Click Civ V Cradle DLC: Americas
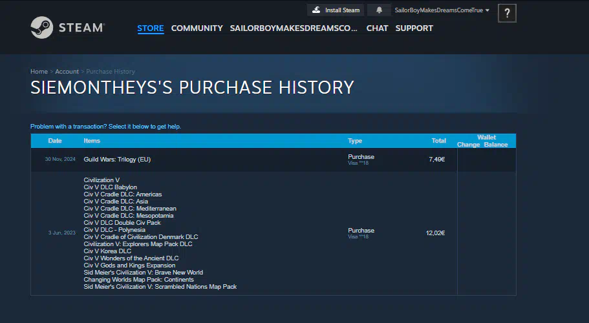The image size is (589, 323). point(123,194)
